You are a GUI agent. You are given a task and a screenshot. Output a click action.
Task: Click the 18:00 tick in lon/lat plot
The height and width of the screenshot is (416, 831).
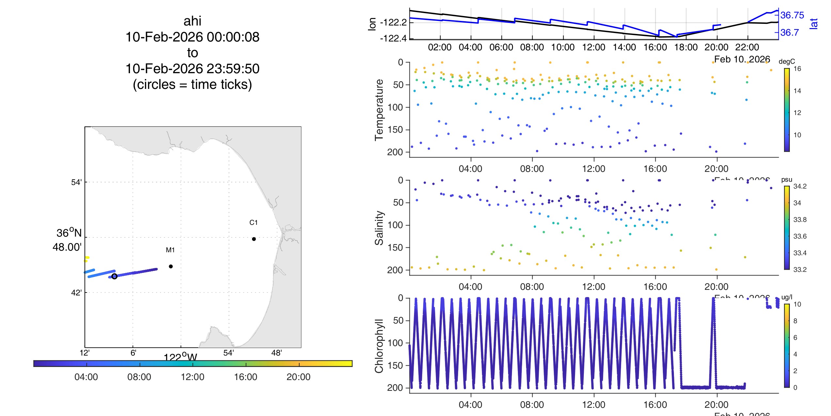(686, 47)
